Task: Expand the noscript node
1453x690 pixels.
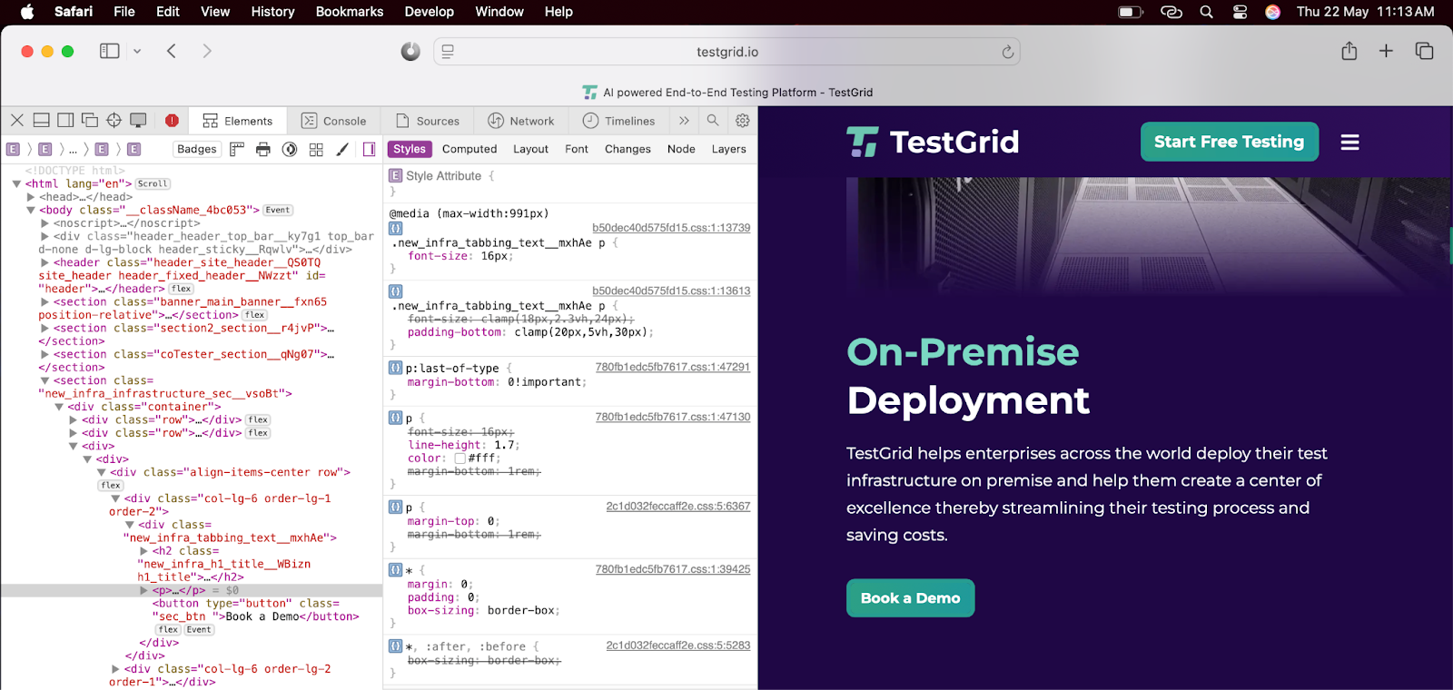Action: (x=45, y=223)
